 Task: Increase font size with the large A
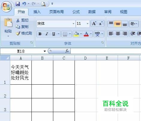pyautogui.click(x=94, y=24)
